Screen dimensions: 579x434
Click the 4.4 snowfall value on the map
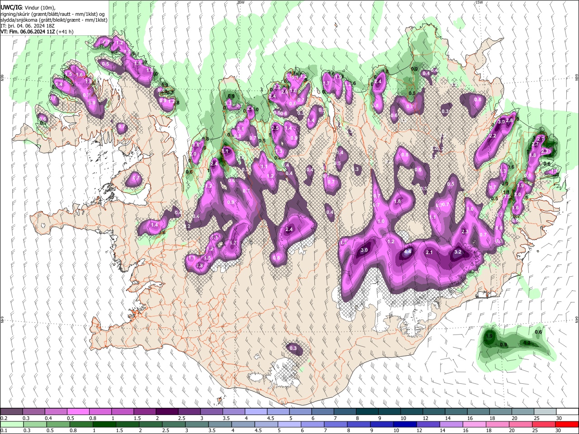[x=408, y=251]
